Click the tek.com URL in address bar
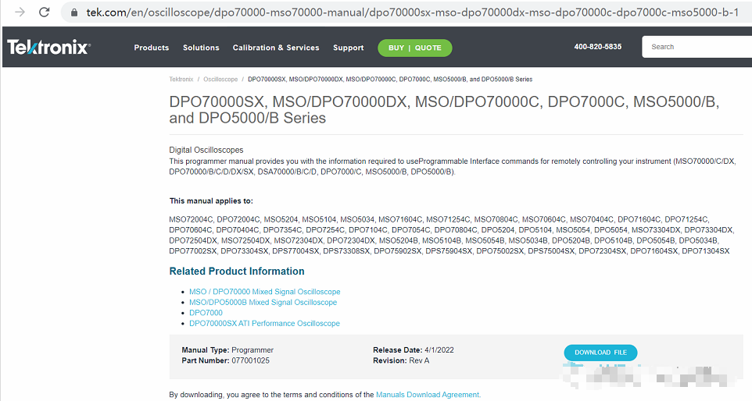Screen dimensions: 752x401 click(x=413, y=12)
